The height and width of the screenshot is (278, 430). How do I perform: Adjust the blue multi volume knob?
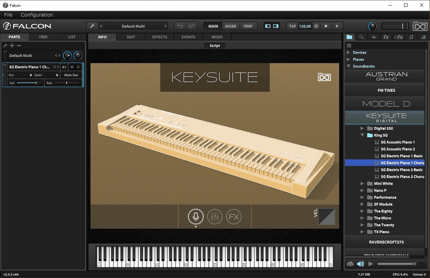pyautogui.click(x=67, y=56)
